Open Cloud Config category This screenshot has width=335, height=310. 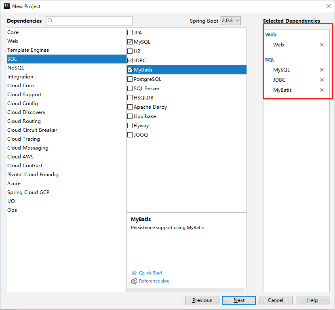67,103
